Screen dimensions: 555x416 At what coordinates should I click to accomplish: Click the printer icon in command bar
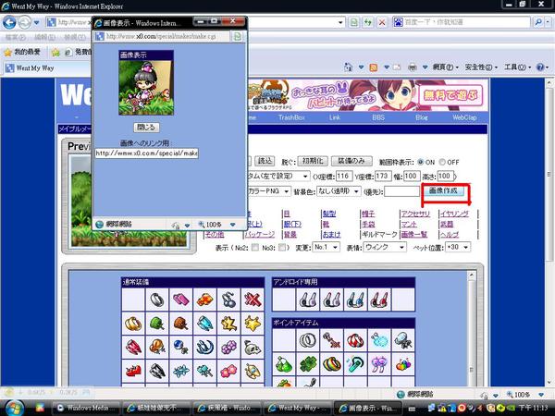412,67
